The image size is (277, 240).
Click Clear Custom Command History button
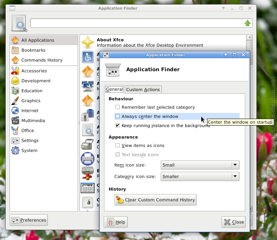click(155, 200)
